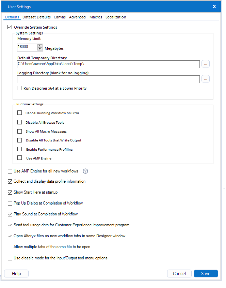Open the Default Temporary Directory browse dialog
This screenshot has width=226, height=288.
(206, 64)
